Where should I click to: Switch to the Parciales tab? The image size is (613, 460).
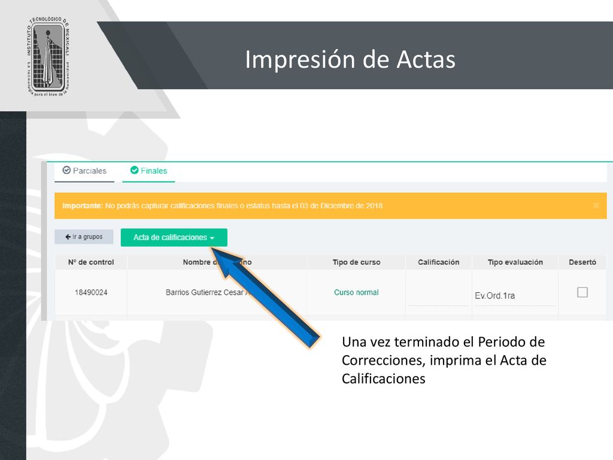tap(84, 171)
